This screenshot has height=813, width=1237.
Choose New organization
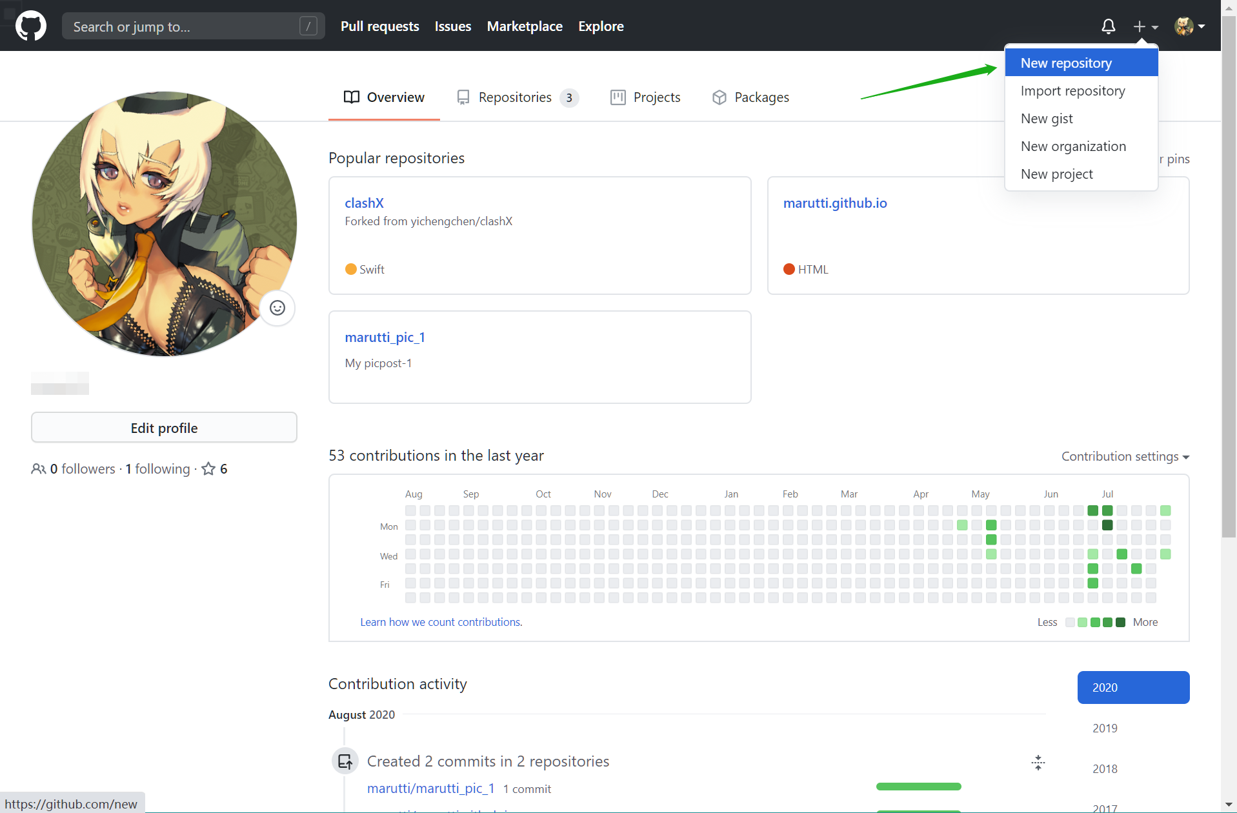1081,146
